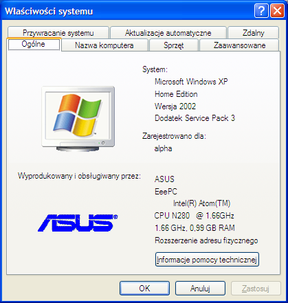Image resolution: width=288 pixels, height=303 pixels.
Task: Open Informacje pomocy technicznej
Action: 207,260
